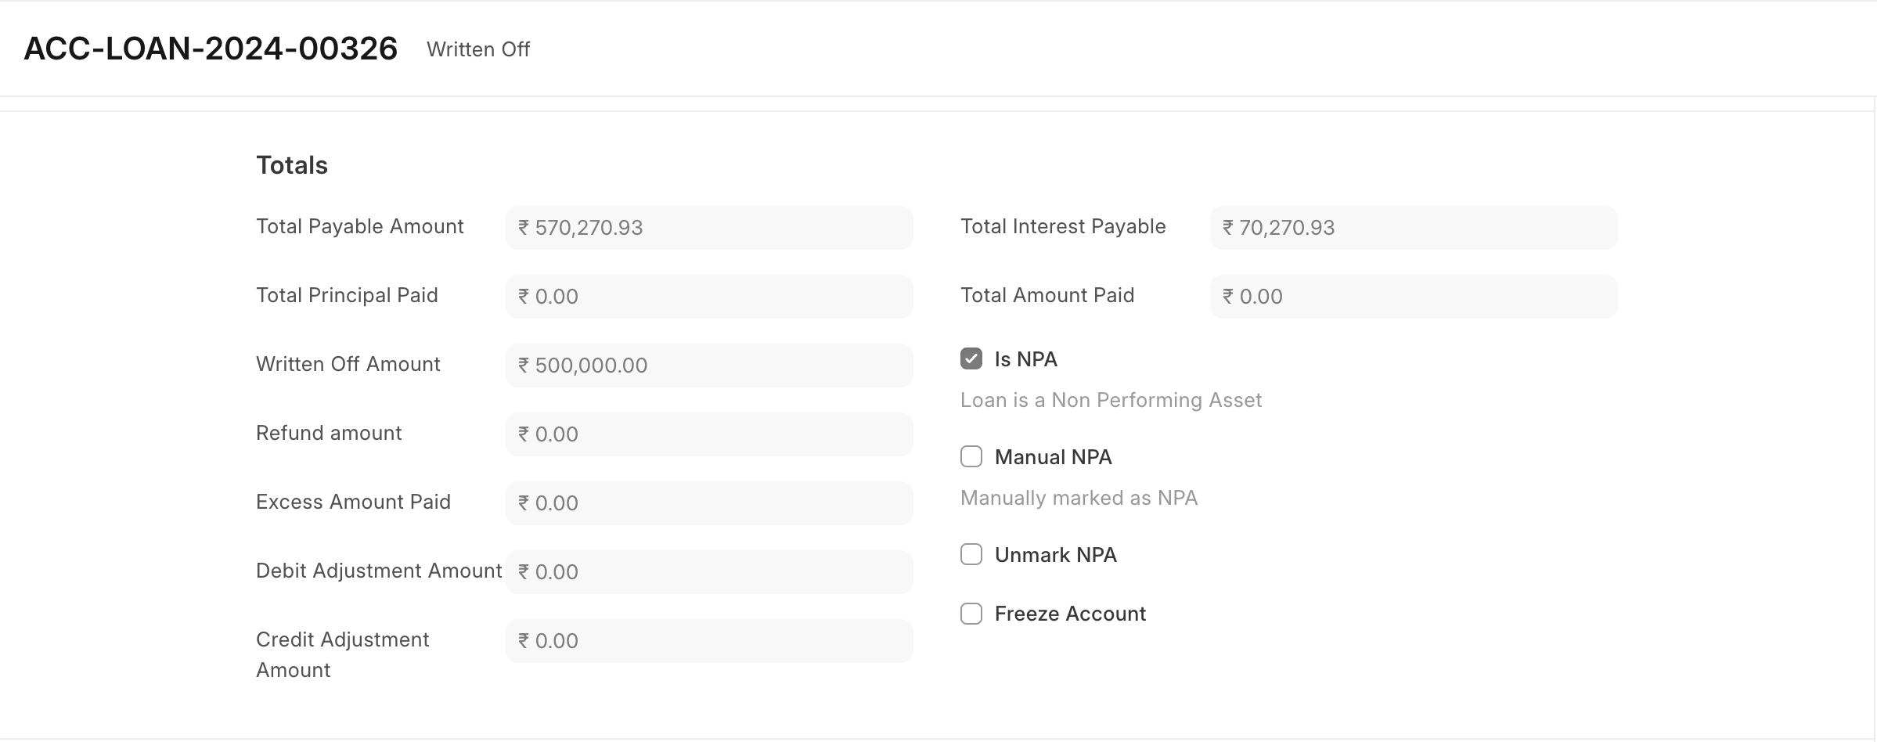Click the Debit Adjustment Amount field
The height and width of the screenshot is (742, 1877).
coord(709,572)
